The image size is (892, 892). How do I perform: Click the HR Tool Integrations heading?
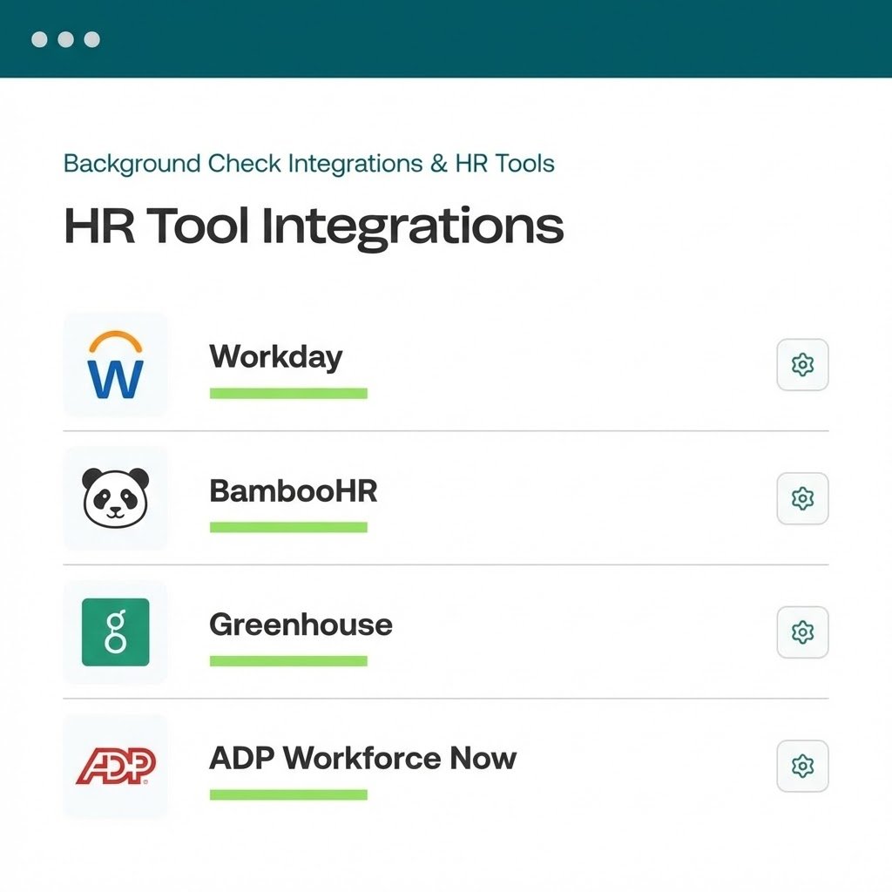pyautogui.click(x=314, y=226)
